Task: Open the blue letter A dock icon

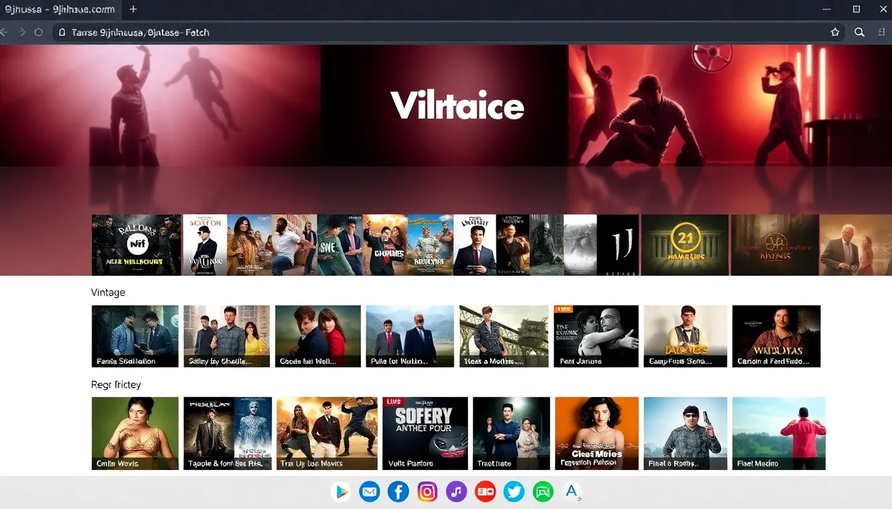Action: tap(571, 491)
